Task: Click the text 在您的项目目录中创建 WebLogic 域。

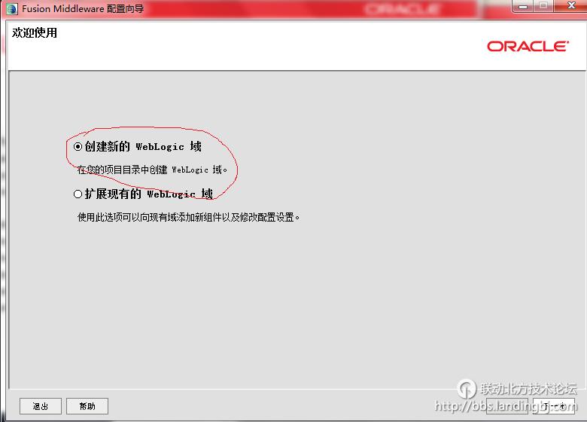Action: (x=152, y=170)
